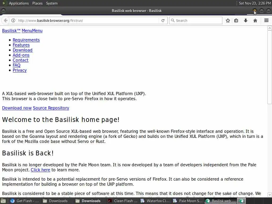
Task: Switch to Get Flash taskbar window
Action: click(25, 201)
